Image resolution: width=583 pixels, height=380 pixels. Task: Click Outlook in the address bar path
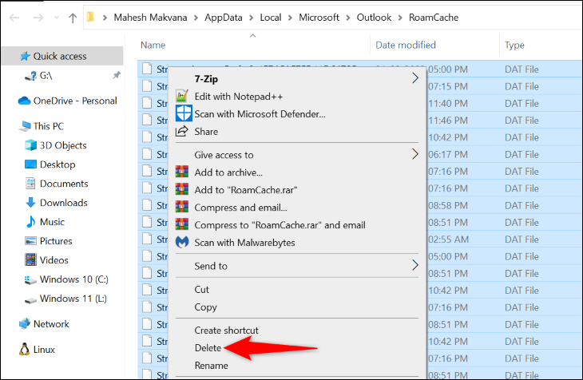click(374, 18)
